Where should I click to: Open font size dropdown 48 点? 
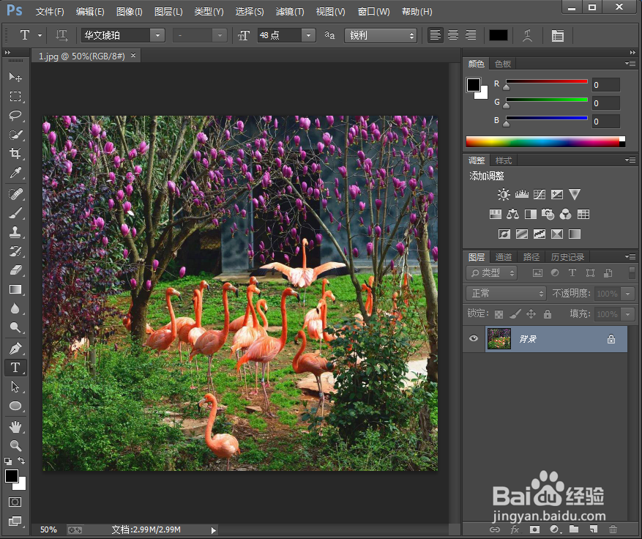[309, 36]
